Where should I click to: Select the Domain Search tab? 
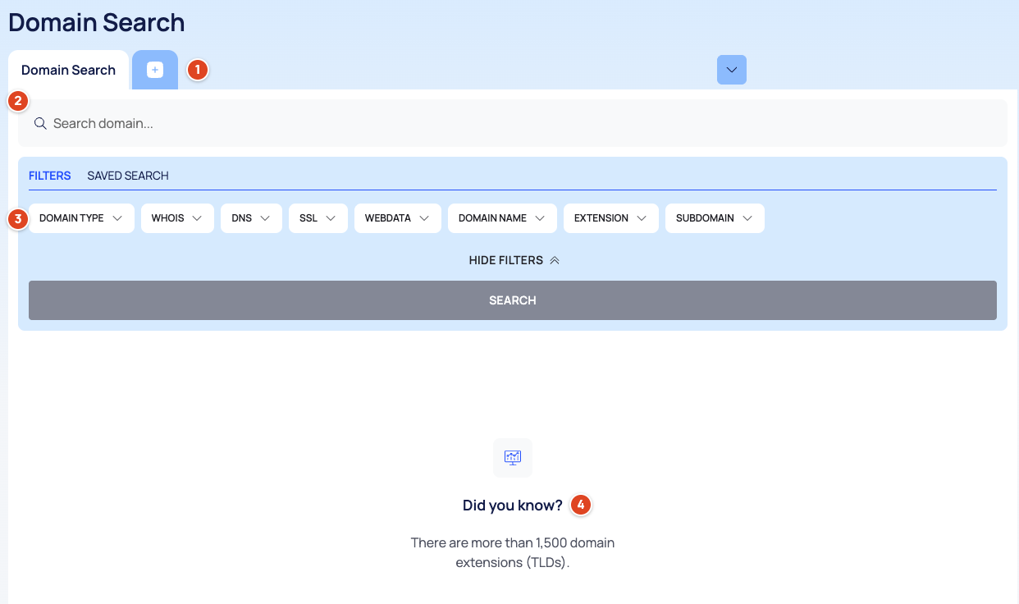[x=68, y=70]
